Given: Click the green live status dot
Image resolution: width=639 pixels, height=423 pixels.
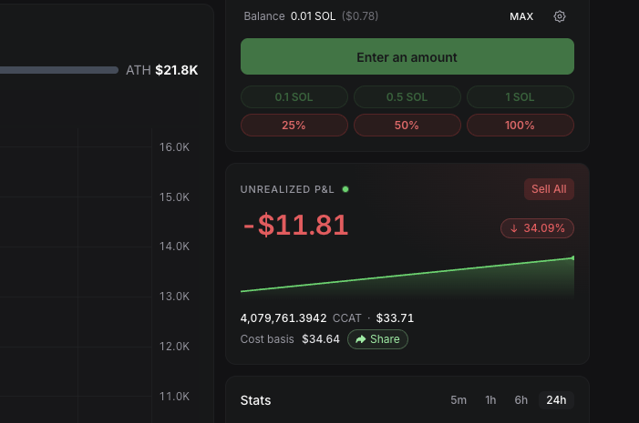Looking at the screenshot, I should [345, 189].
